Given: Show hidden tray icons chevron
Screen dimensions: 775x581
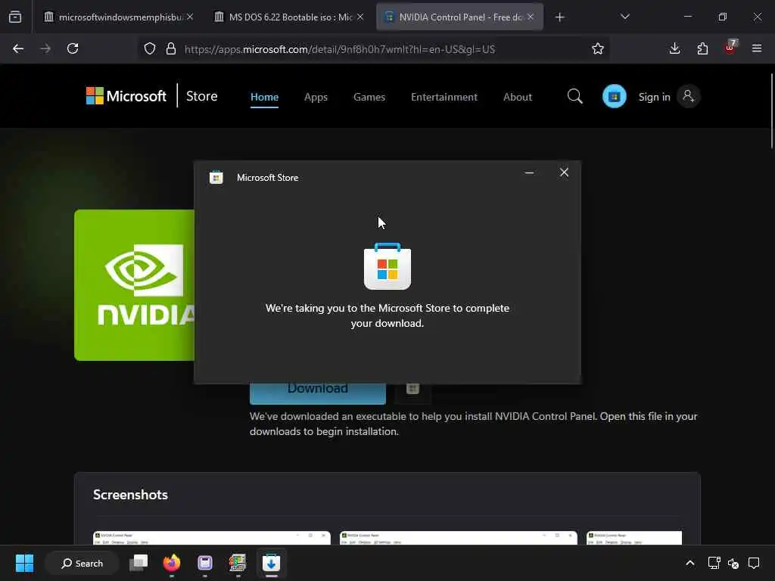Looking at the screenshot, I should (x=690, y=563).
